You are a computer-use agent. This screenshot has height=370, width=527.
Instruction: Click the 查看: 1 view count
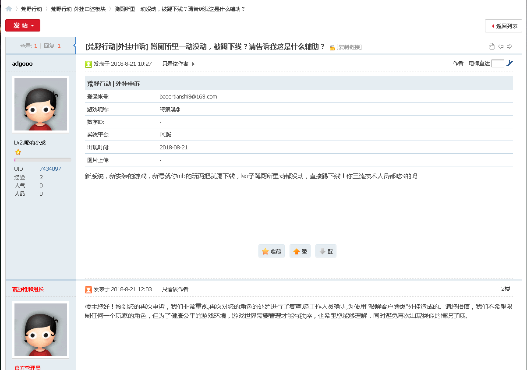(28, 46)
